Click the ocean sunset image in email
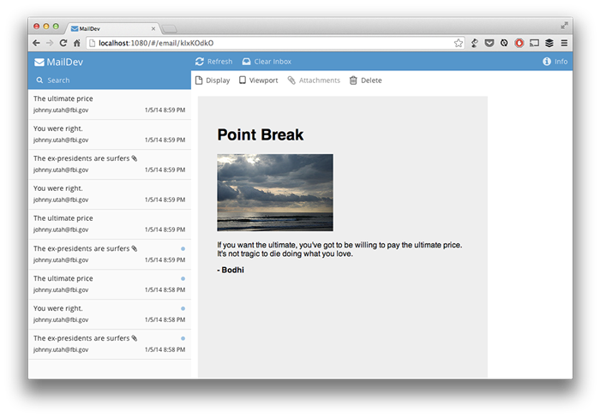Viewport: 600px width, 417px height. click(275, 193)
